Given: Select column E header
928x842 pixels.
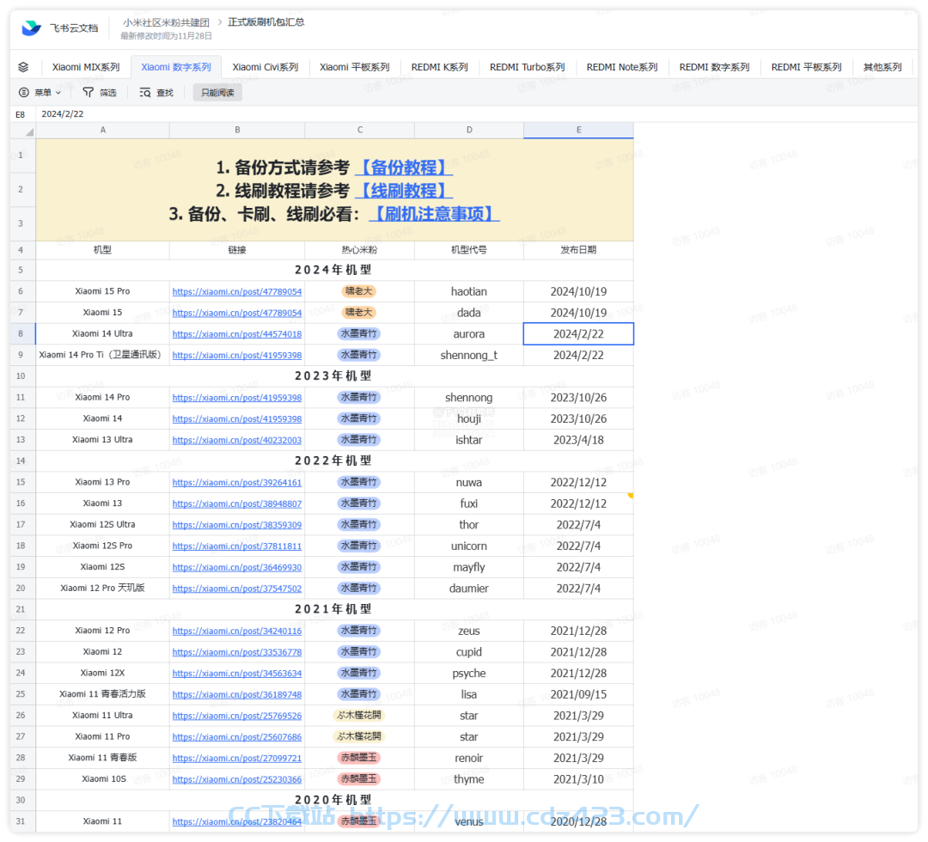Looking at the screenshot, I should [x=579, y=131].
